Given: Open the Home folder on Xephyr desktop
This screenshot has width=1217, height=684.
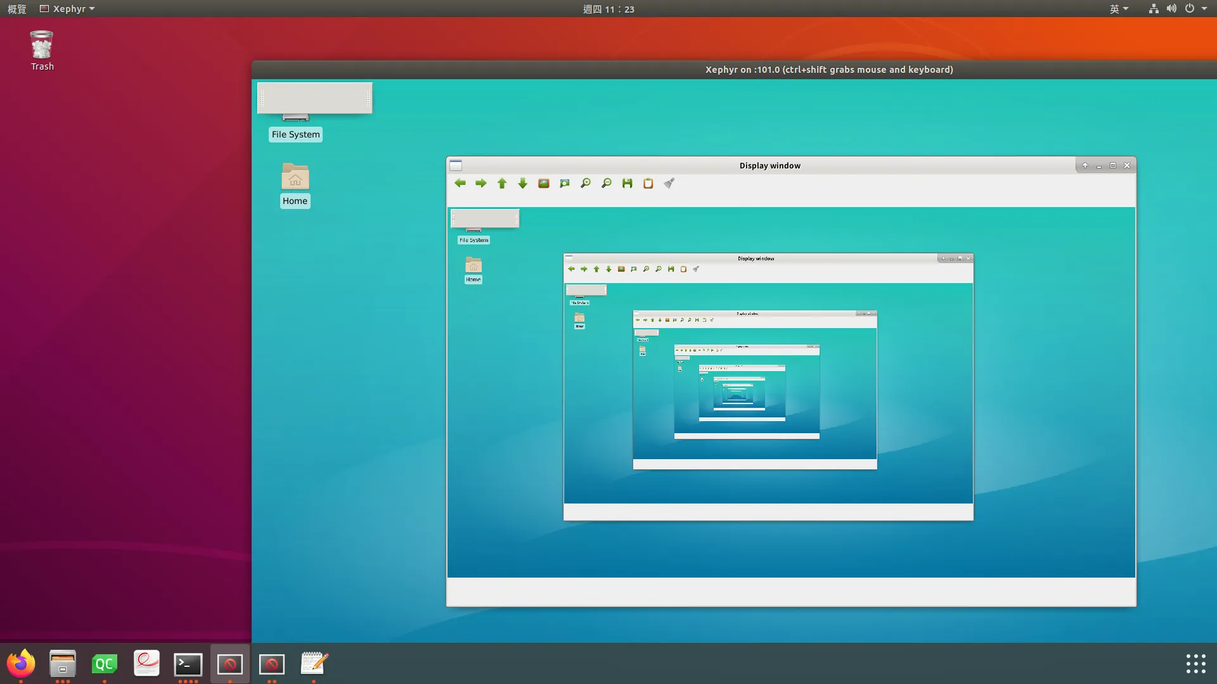Looking at the screenshot, I should (295, 177).
